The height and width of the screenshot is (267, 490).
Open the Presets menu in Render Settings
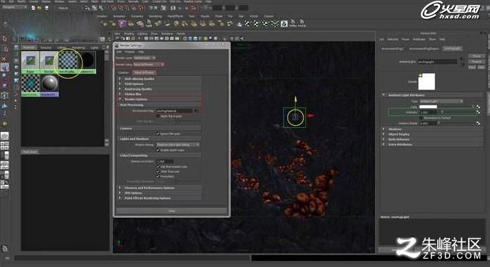130,52
